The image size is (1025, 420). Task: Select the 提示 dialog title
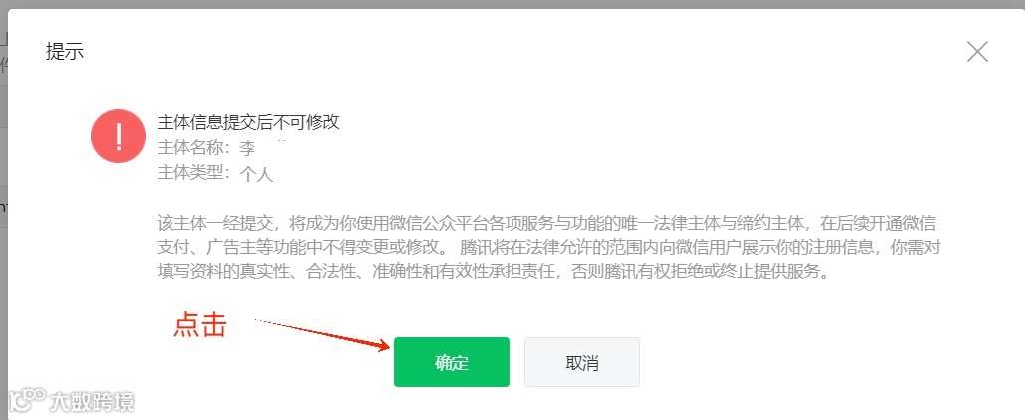coord(65,52)
